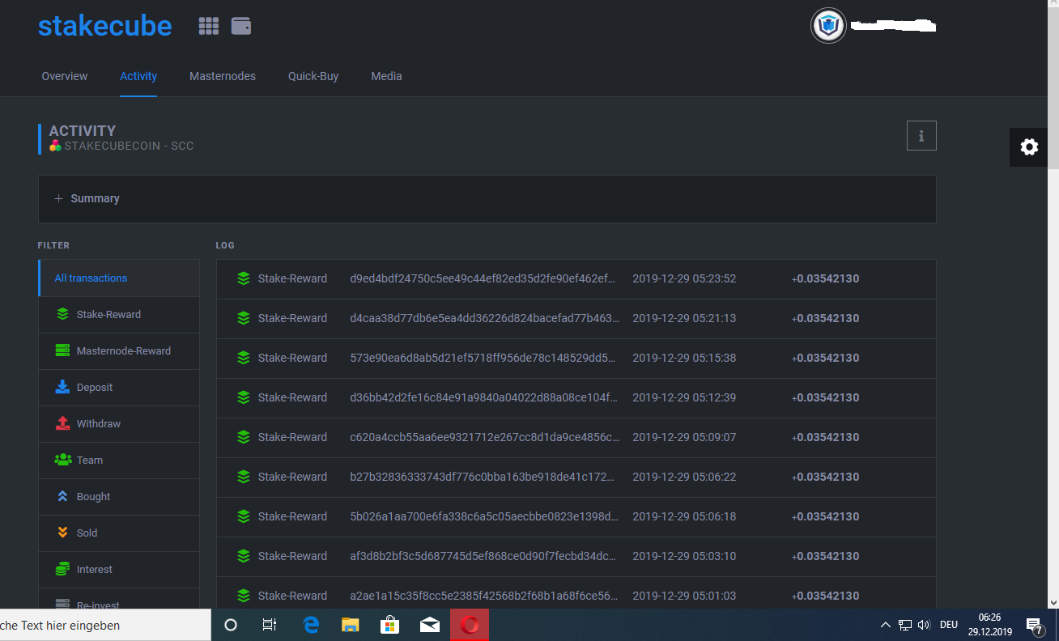Click the Team filter icon
The image size is (1059, 641).
[x=62, y=461]
